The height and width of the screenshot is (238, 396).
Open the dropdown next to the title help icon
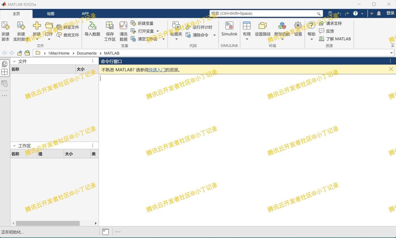(x=362, y=14)
